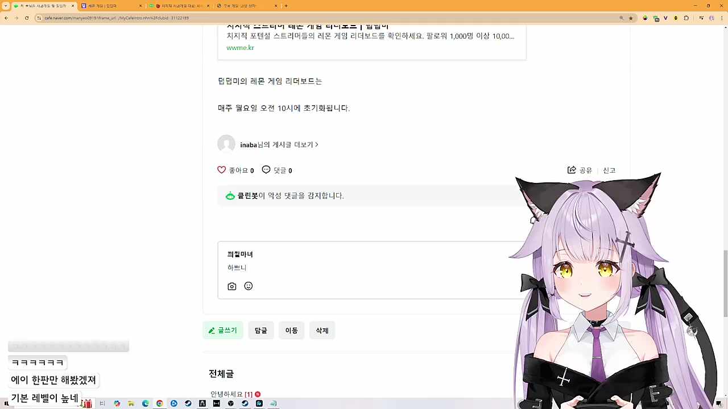Open File Explorer folder in taskbar
The height and width of the screenshot is (409, 728).
pyautogui.click(x=131, y=403)
